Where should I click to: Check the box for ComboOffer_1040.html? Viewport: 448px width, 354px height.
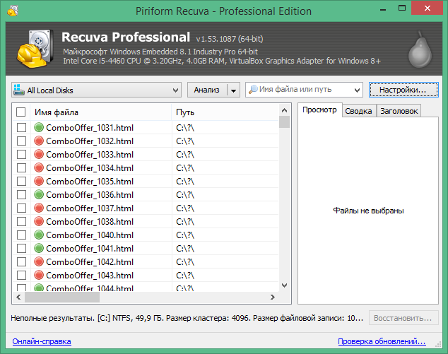[x=21, y=235]
